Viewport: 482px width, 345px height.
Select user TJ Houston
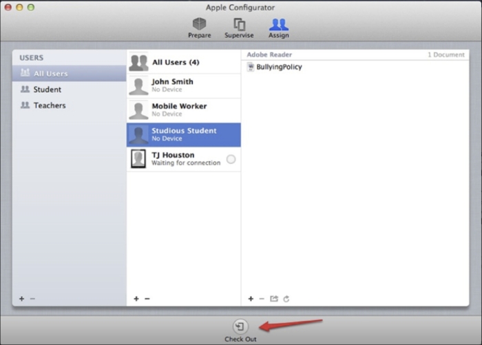pyautogui.click(x=184, y=159)
